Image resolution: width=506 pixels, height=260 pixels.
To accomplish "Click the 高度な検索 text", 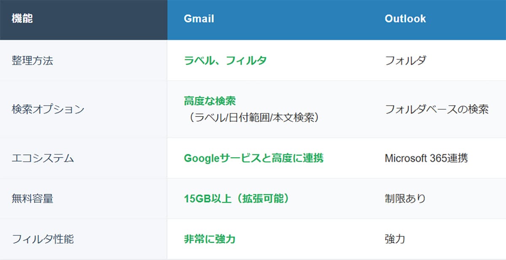I will pos(210,101).
